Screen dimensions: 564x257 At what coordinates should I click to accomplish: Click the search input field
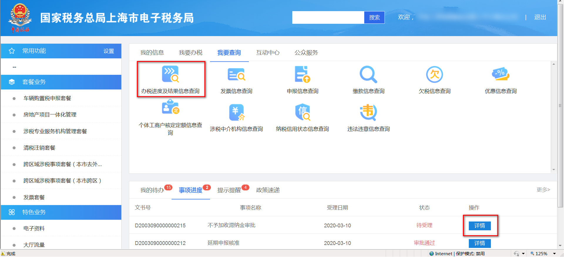tap(328, 18)
